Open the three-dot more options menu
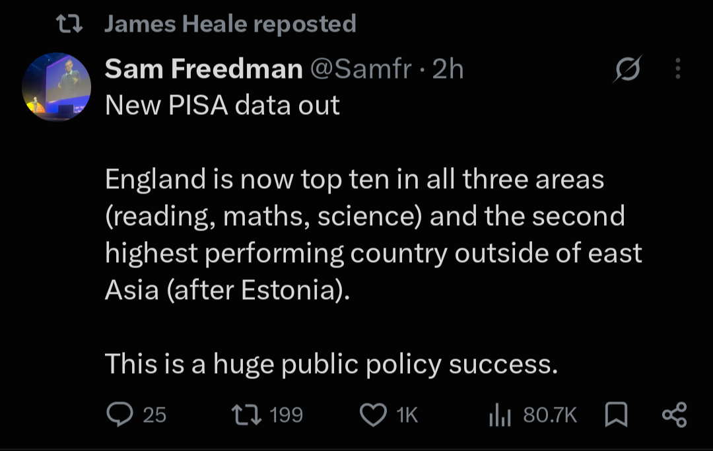The image size is (713, 451). point(678,69)
